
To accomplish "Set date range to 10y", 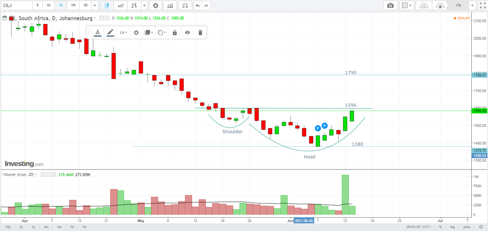I will pyautogui.click(x=8, y=227).
